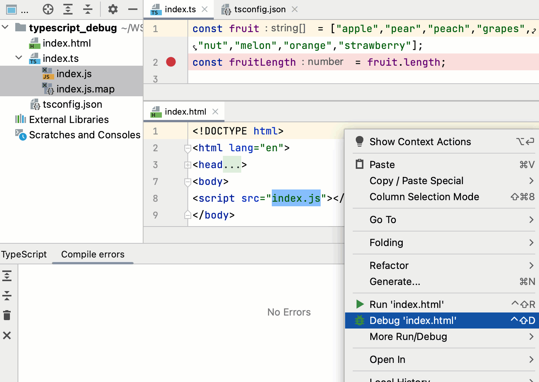Image resolution: width=539 pixels, height=382 pixels.
Task: Collapse the html element using the gutter fold marker
Action: pyautogui.click(x=187, y=148)
